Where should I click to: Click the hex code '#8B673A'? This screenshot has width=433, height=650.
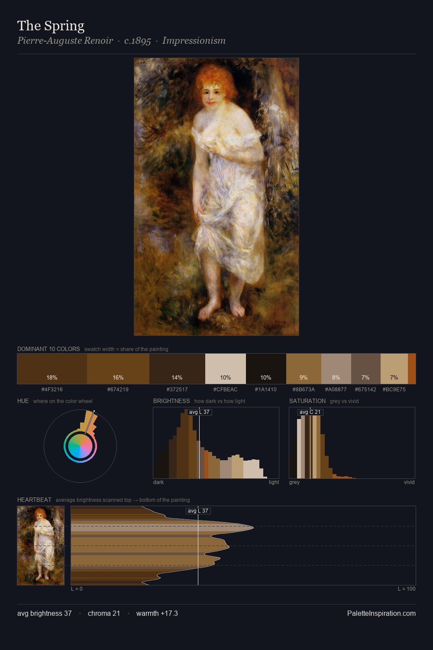304,390
